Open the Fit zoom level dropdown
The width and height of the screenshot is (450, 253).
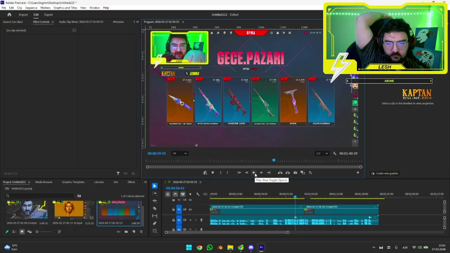[x=180, y=154]
